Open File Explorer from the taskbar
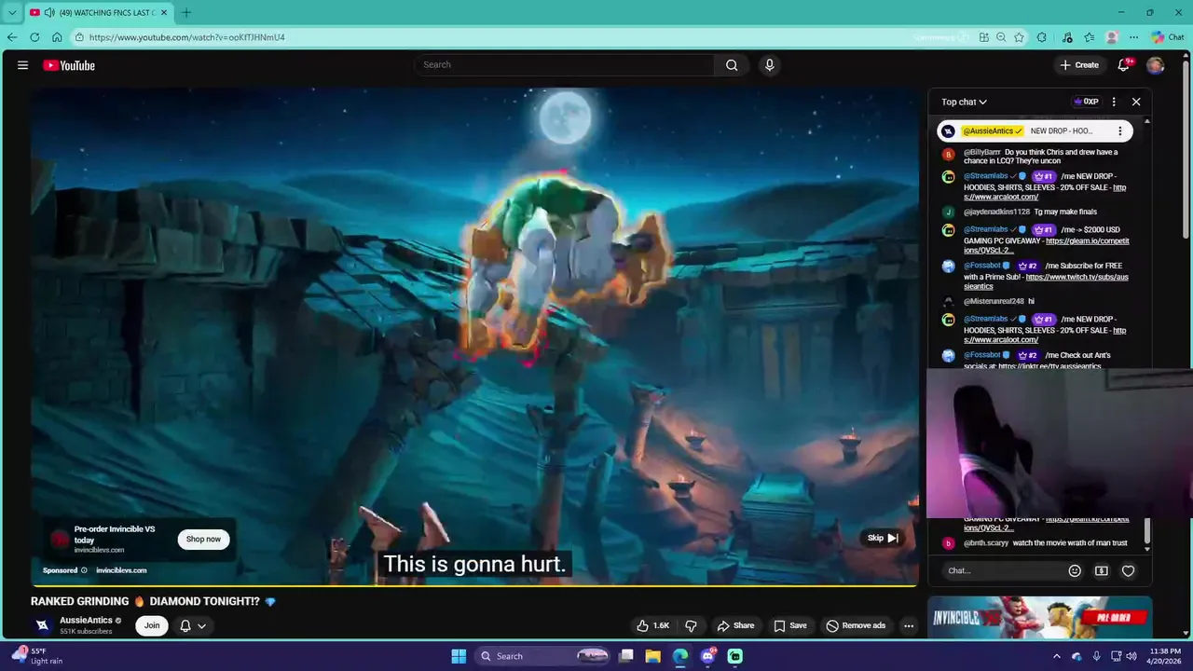This screenshot has width=1193, height=671. [x=654, y=656]
